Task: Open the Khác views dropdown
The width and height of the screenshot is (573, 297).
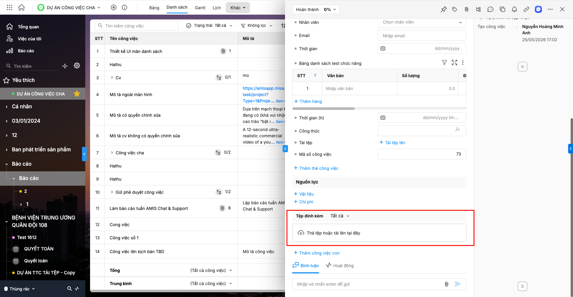Action: [238, 8]
